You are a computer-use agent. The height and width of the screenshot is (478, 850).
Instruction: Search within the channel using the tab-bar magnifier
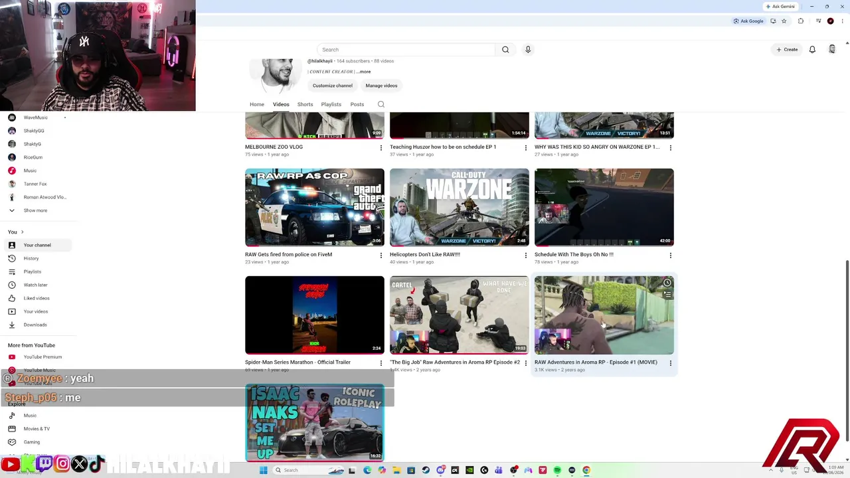coord(381,104)
